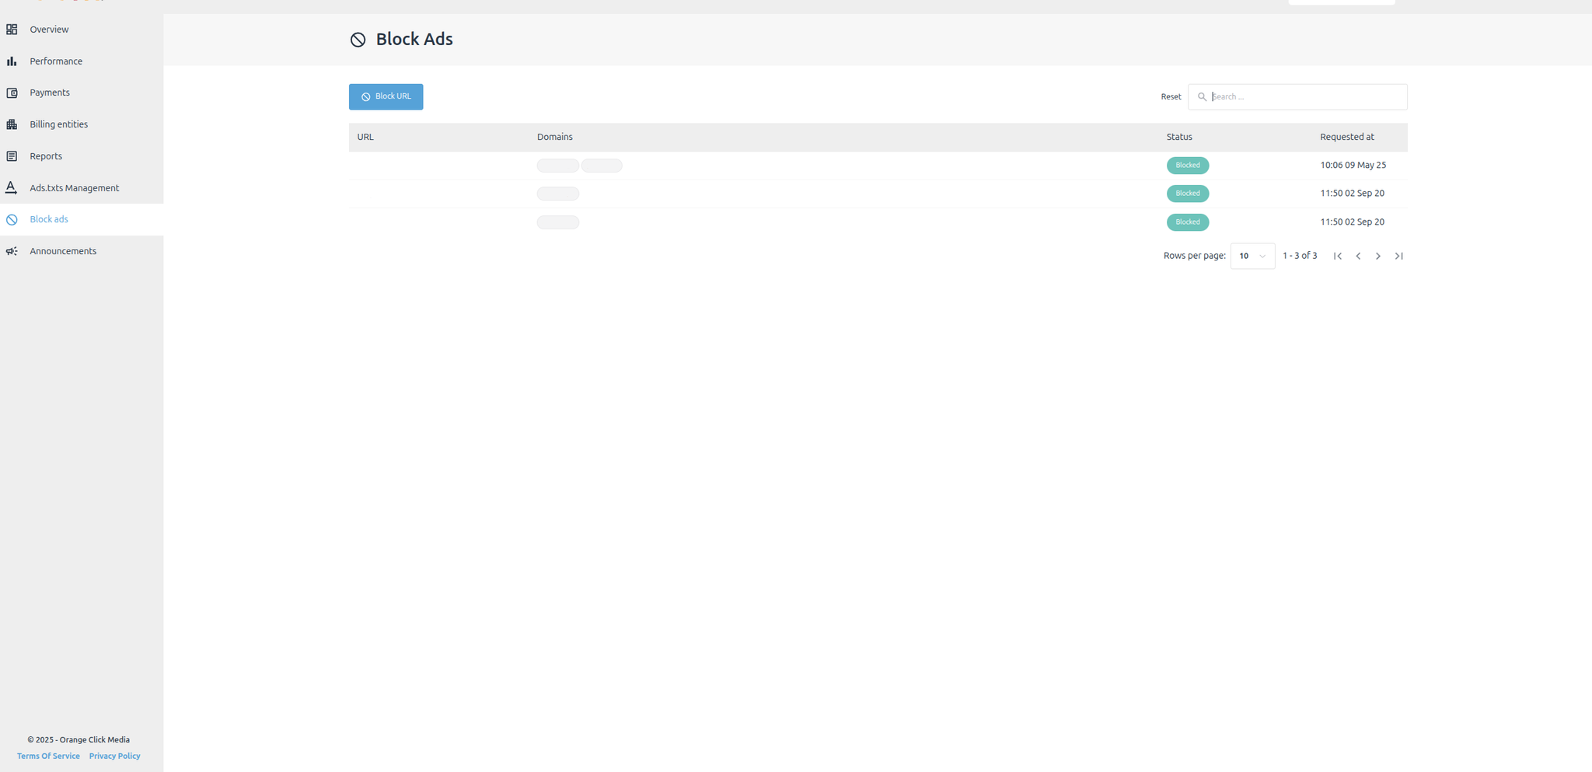1592x772 pixels.
Task: Open Block ads menu item
Action: pyautogui.click(x=49, y=219)
